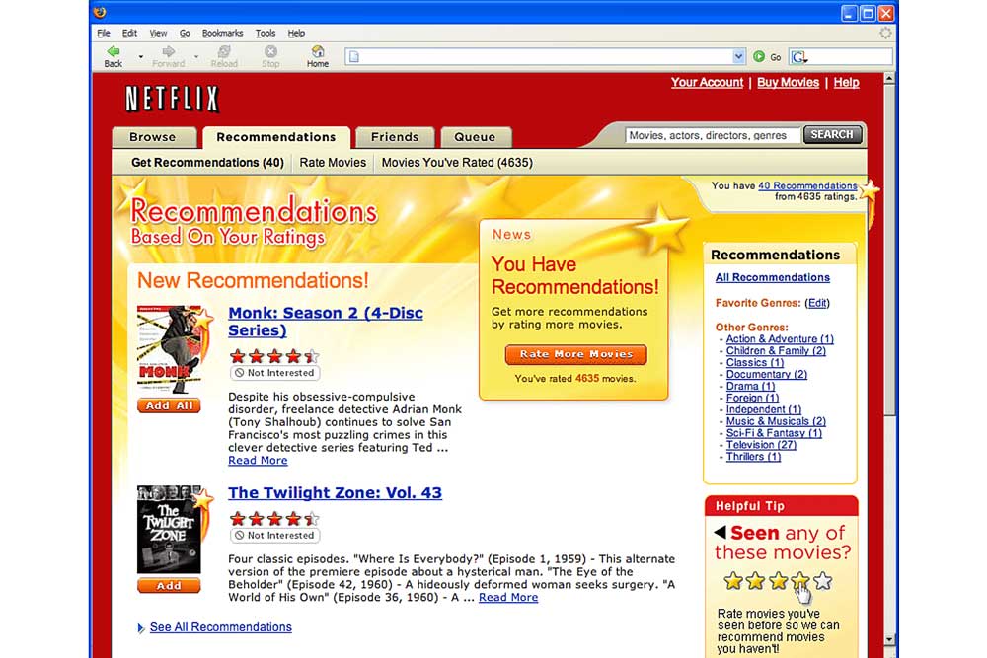Open The Twilight Zone: Vol. 43 link
987x658 pixels.
point(335,492)
